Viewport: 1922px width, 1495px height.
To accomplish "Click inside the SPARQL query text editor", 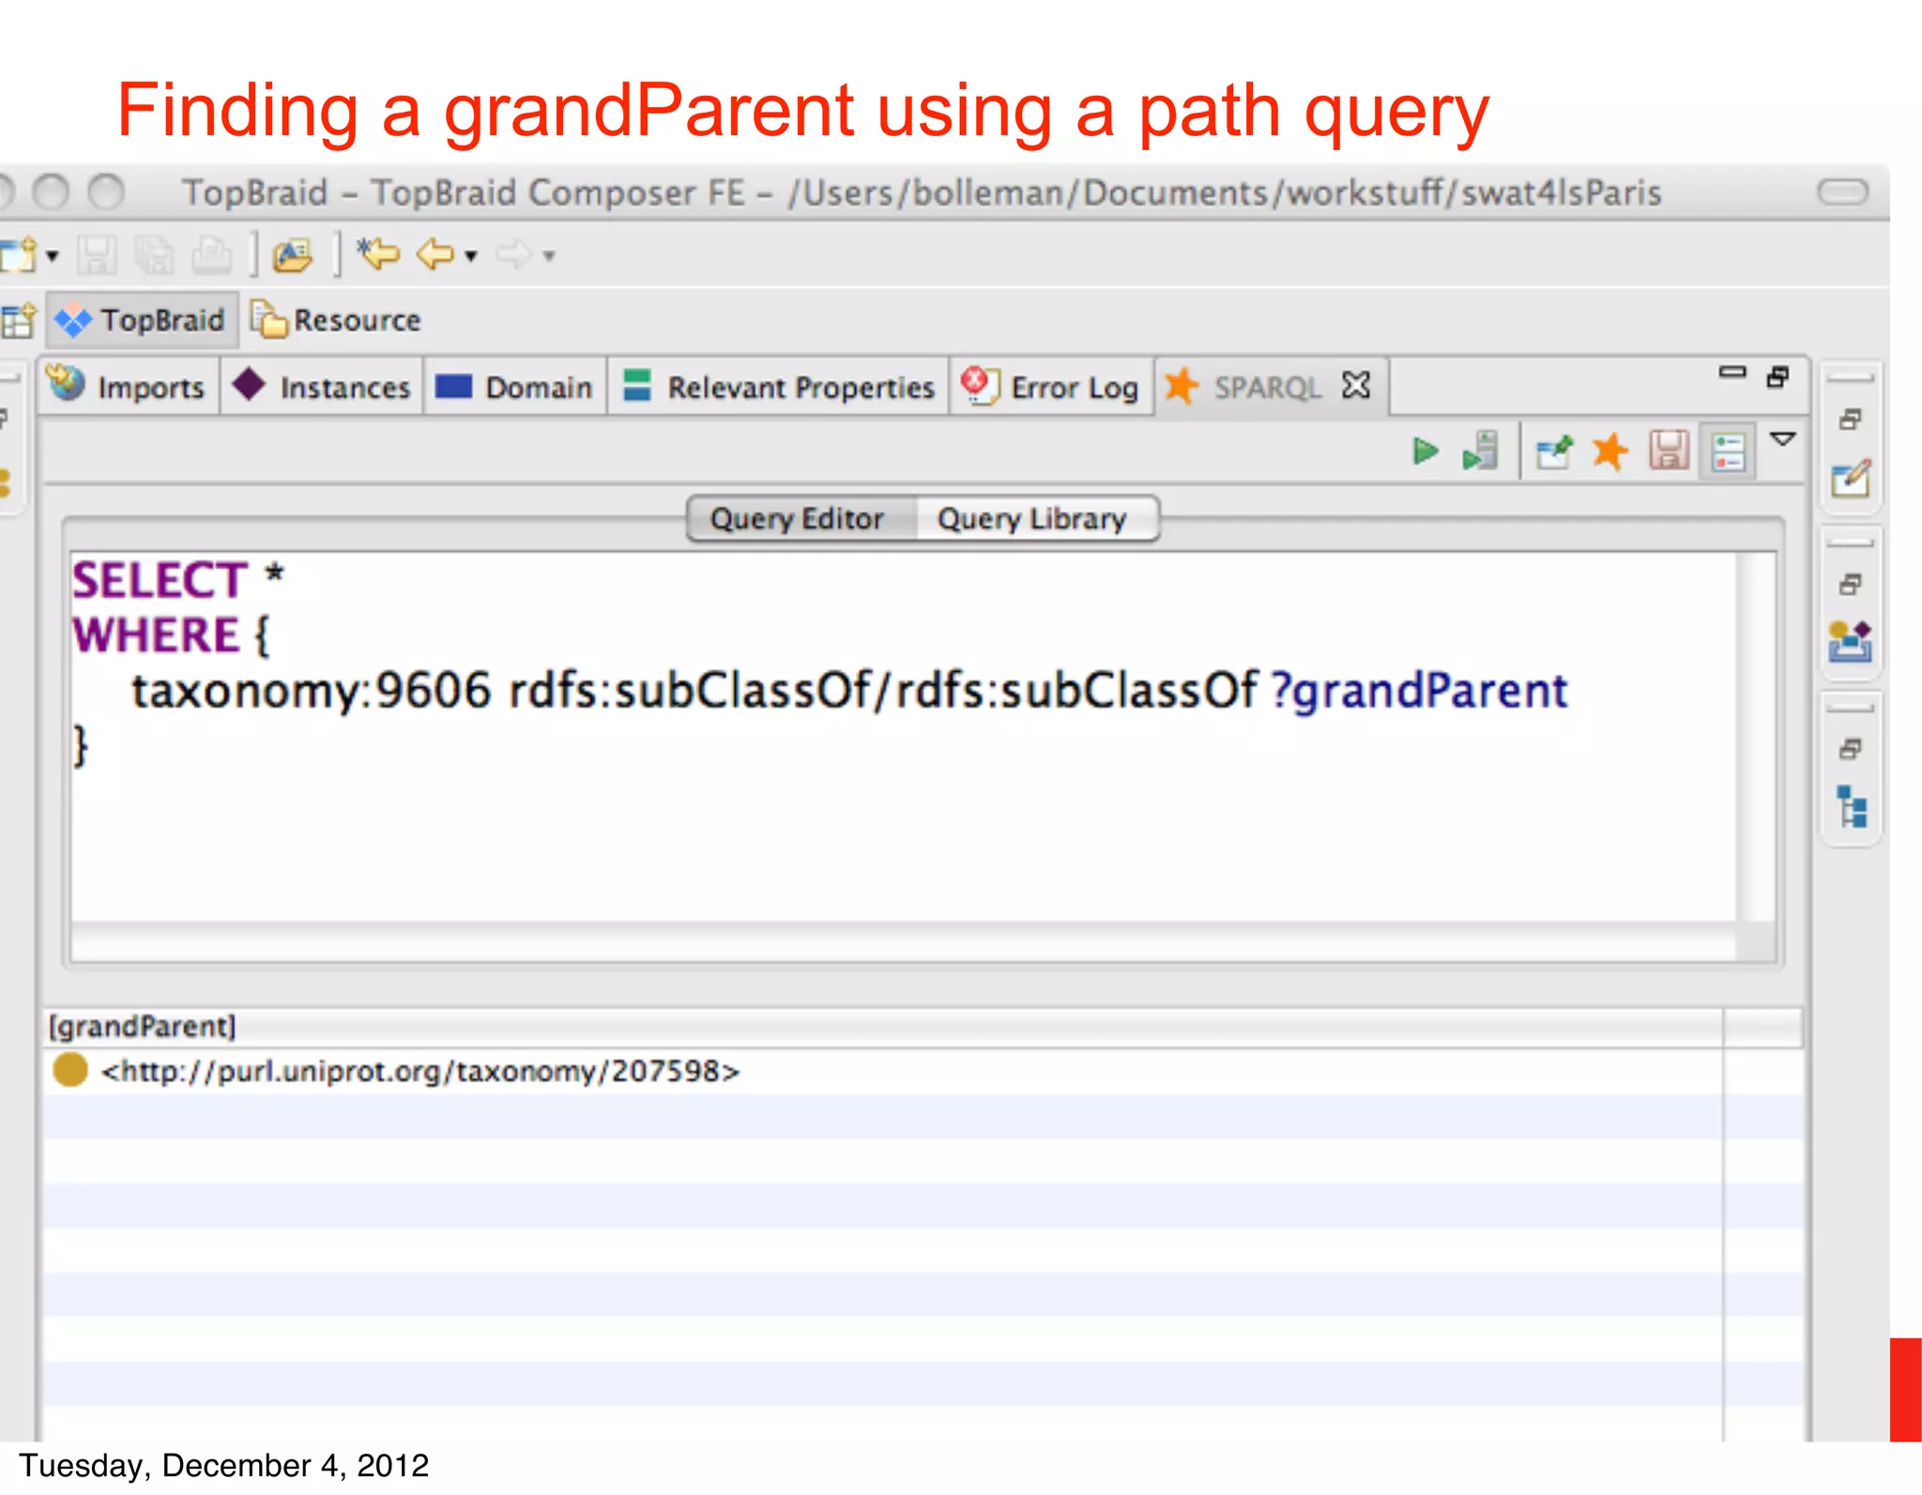I will tap(903, 737).
